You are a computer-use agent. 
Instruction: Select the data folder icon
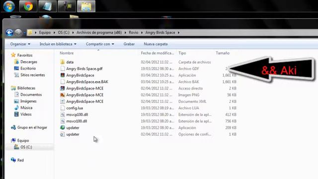pyautogui.click(x=63, y=62)
